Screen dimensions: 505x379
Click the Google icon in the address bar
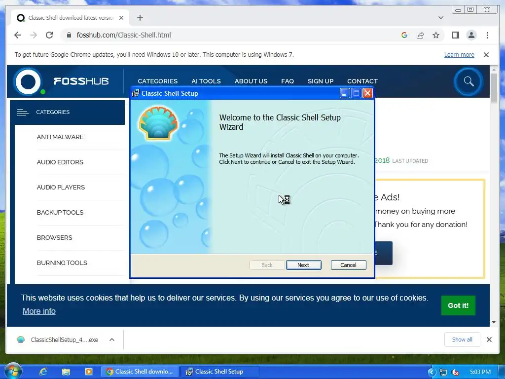pyautogui.click(x=404, y=35)
